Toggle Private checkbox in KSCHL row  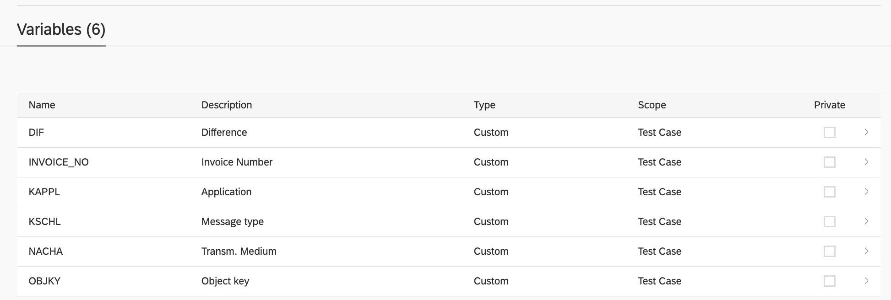[829, 222]
